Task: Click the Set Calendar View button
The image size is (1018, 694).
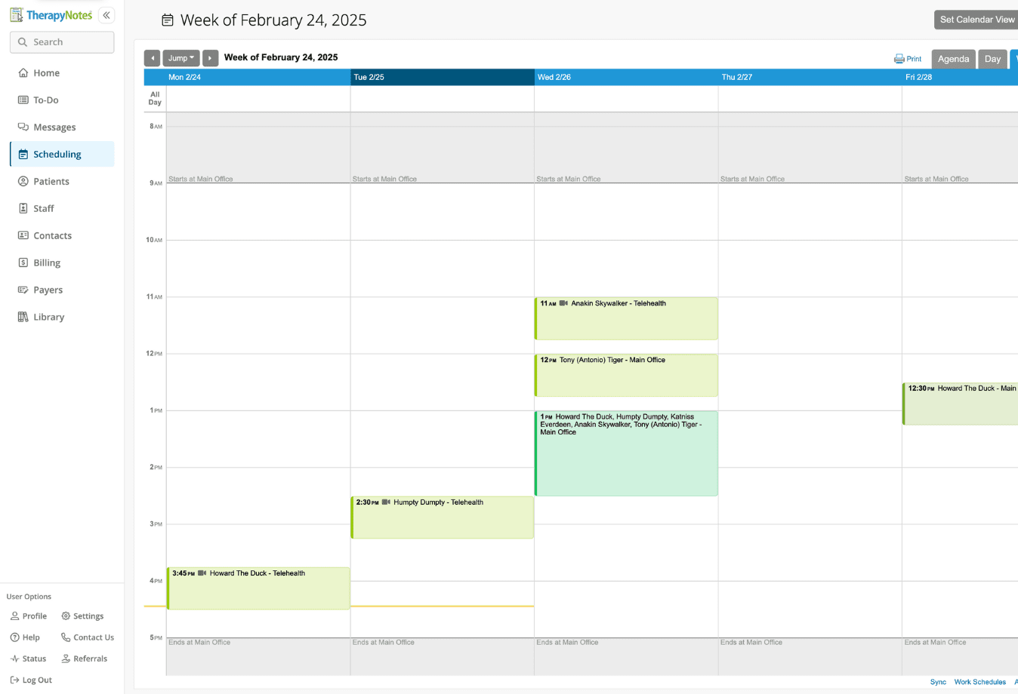Action: coord(976,20)
